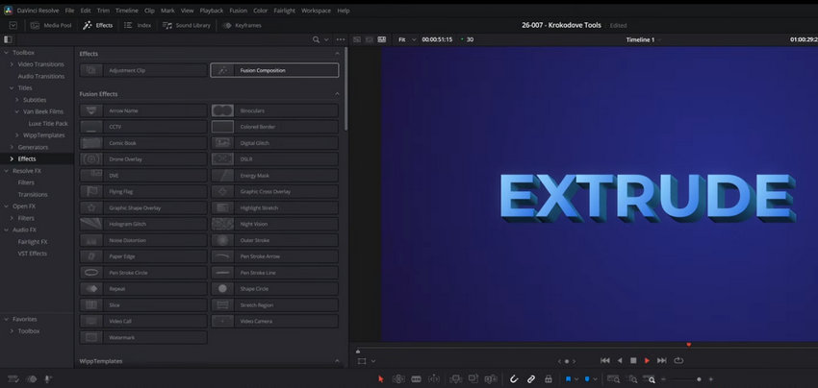
Task: Open the Keyframes panel
Action: [x=243, y=25]
